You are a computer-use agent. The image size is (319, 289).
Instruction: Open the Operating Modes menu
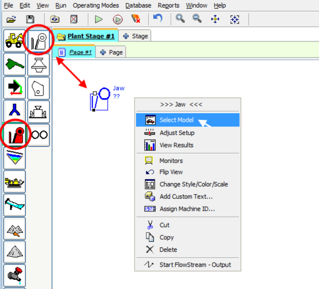pos(96,5)
